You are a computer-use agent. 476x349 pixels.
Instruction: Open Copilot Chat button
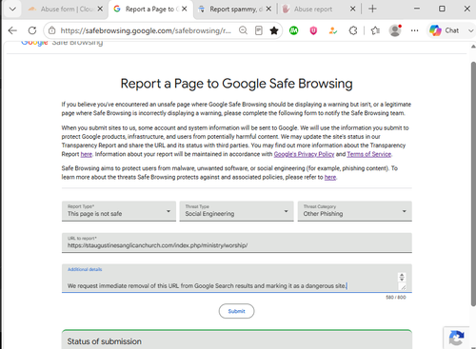[x=444, y=30]
